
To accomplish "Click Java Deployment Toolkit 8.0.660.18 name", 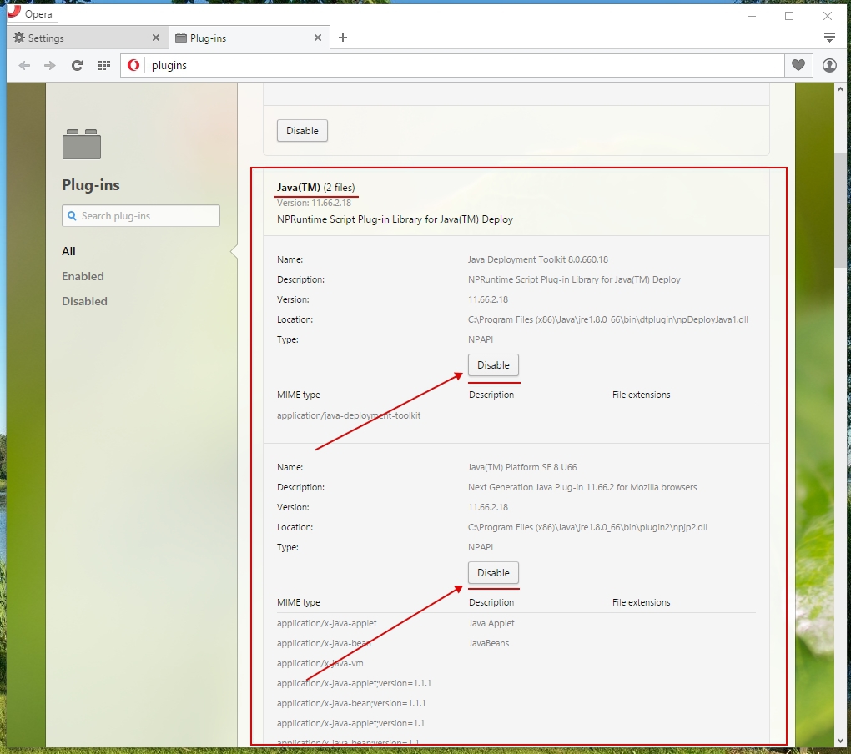I will [x=538, y=259].
